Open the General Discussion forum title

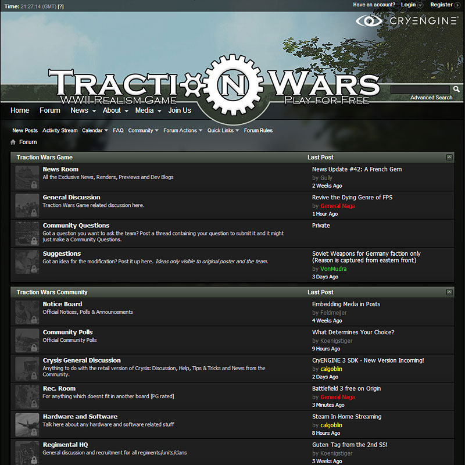pos(71,198)
